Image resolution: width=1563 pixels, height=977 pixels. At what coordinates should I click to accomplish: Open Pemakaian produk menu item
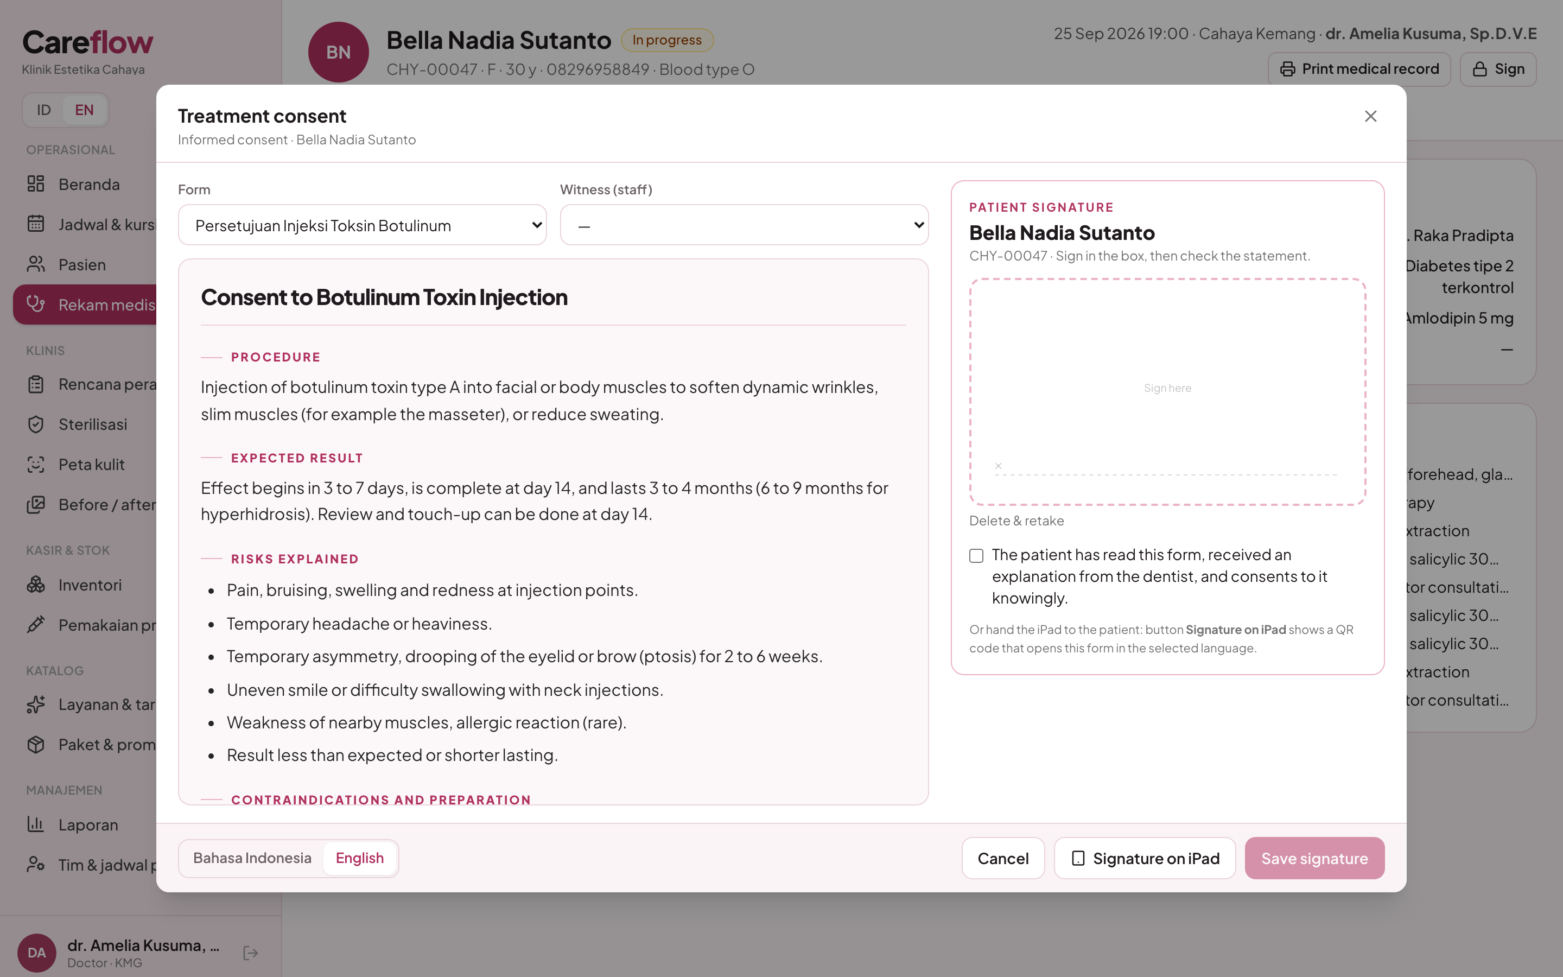[x=85, y=625]
